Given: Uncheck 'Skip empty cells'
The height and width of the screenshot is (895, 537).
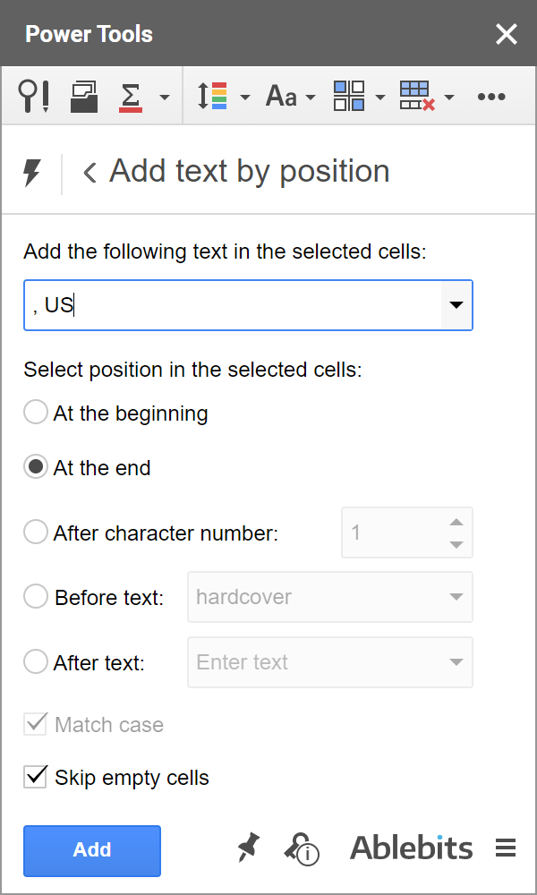Looking at the screenshot, I should (36, 777).
